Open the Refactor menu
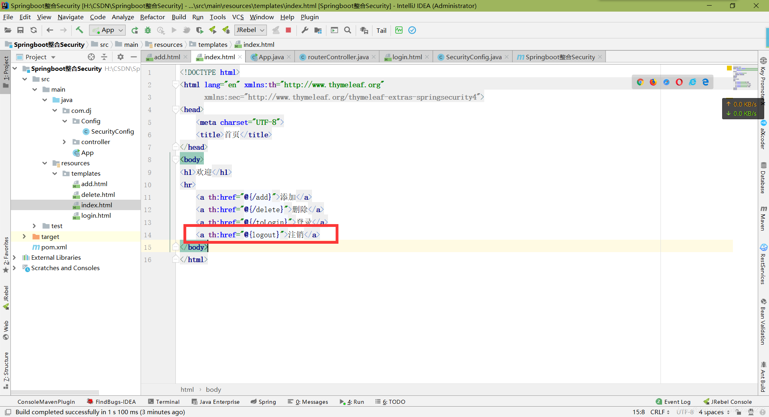This screenshot has width=769, height=417. tap(152, 17)
